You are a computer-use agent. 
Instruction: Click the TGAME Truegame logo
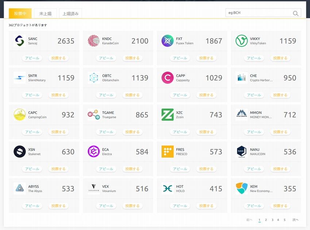point(93,115)
